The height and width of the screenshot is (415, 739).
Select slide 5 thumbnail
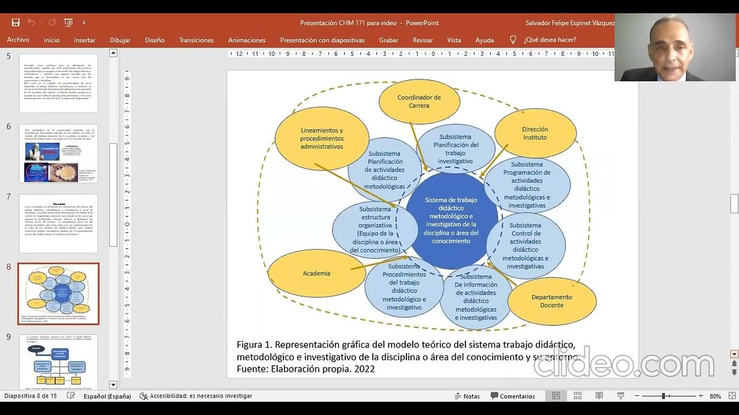[59, 83]
